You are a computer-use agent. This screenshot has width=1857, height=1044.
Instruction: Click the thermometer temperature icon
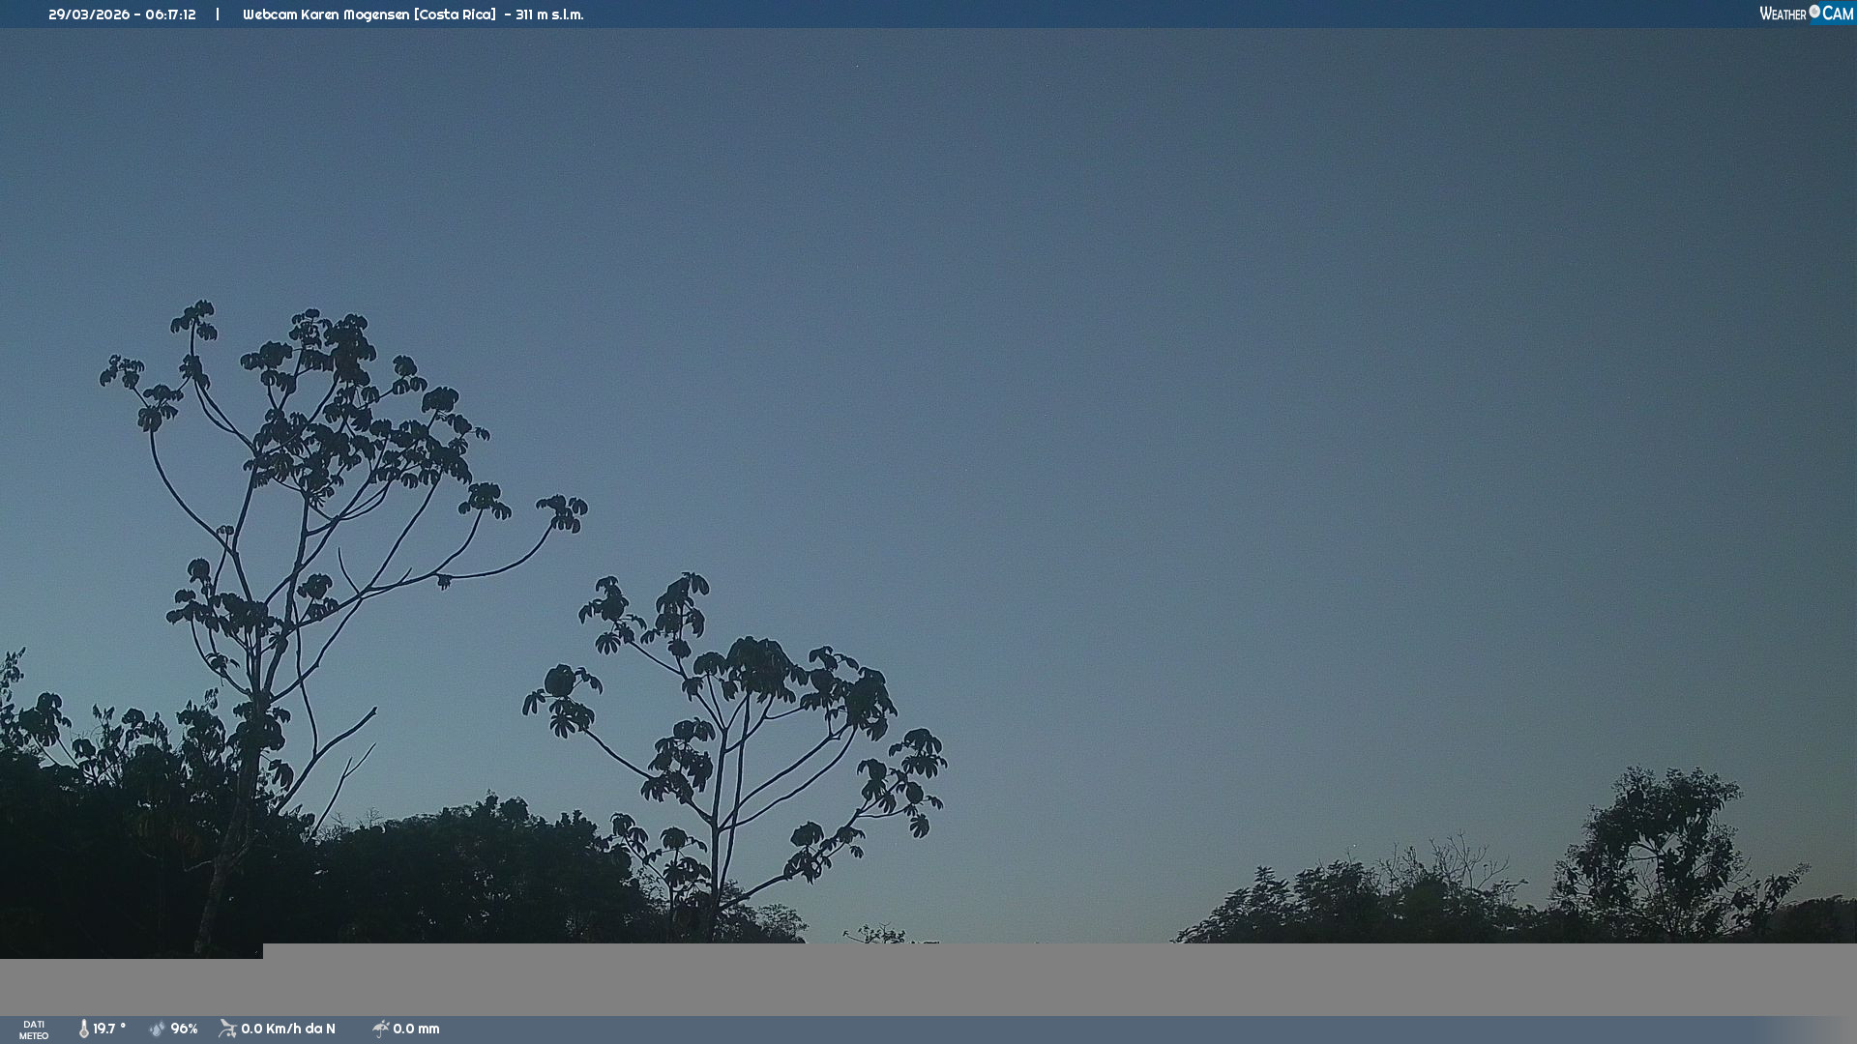[84, 1029]
